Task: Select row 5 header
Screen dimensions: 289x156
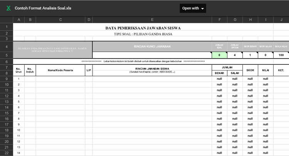Action: pyautogui.click(x=7, y=55)
